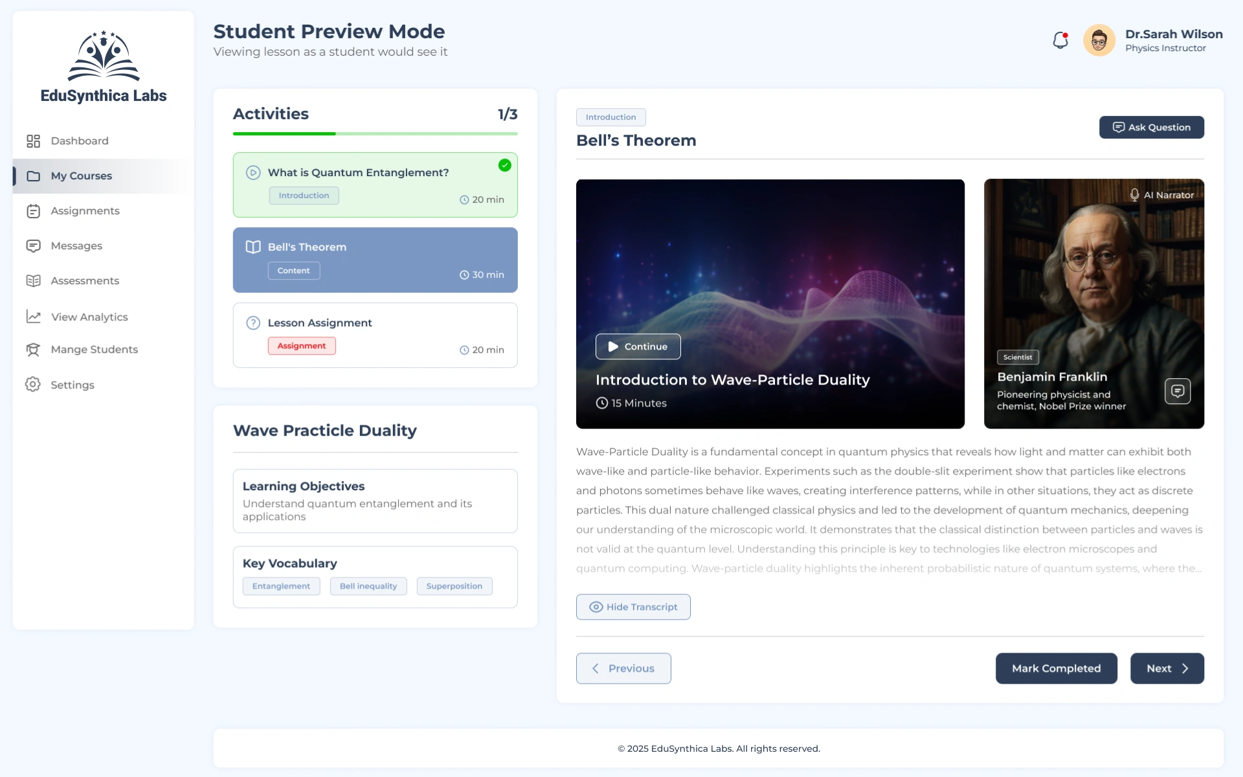Open My Courses in the sidebar

[x=81, y=176]
